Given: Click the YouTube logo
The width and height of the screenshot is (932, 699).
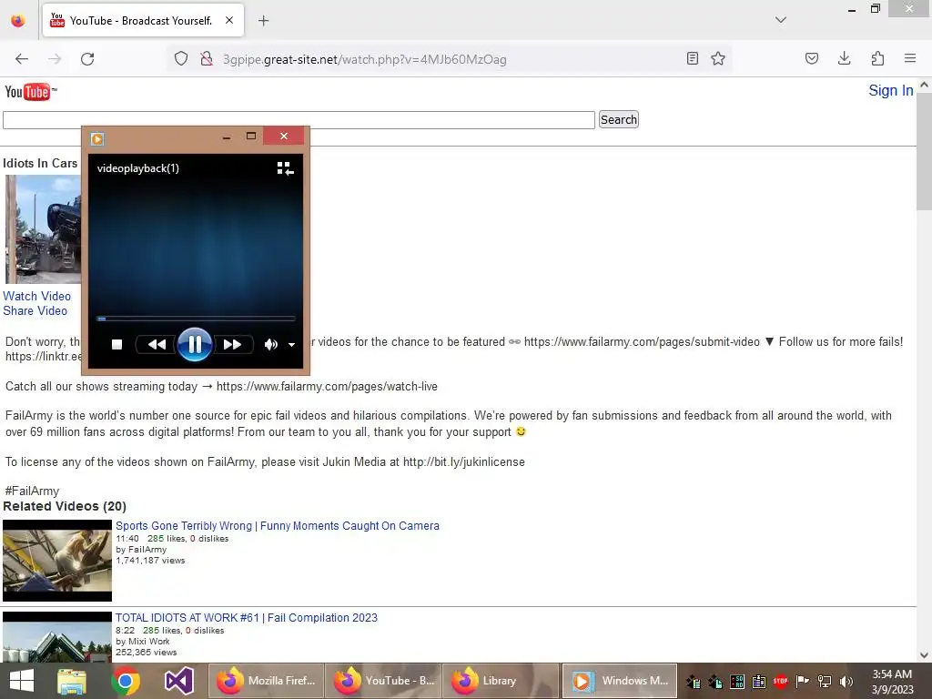Looking at the screenshot, I should tap(30, 92).
